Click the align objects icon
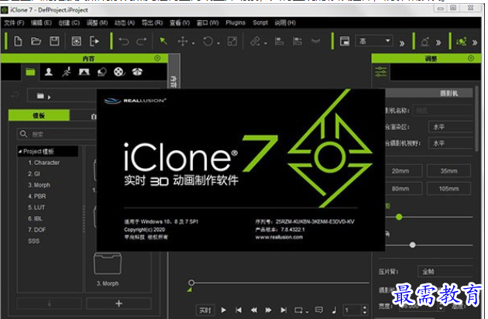The height and width of the screenshot is (319, 488). point(279,41)
